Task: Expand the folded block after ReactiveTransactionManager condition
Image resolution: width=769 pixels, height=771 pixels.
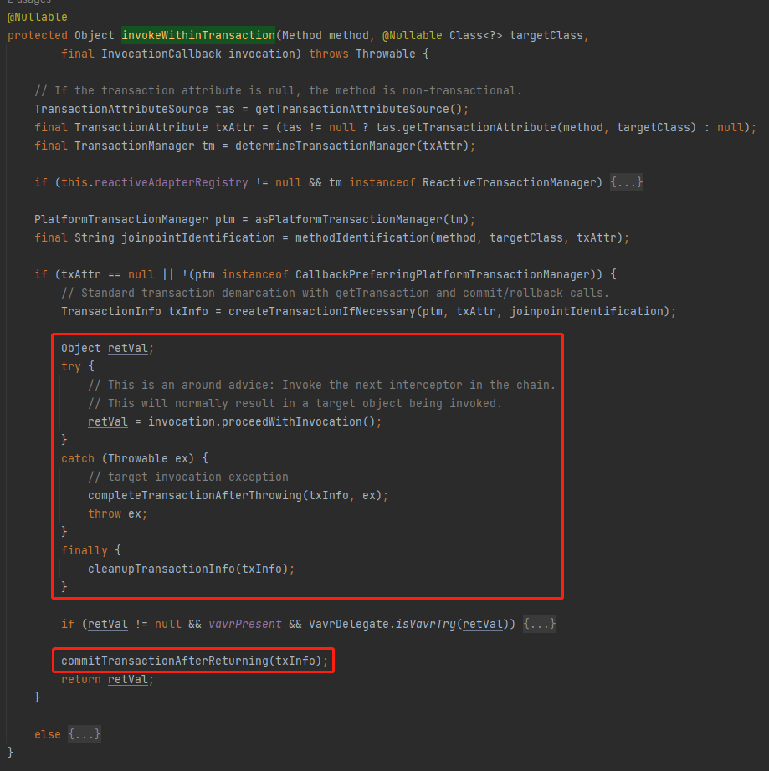Action: 626,182
